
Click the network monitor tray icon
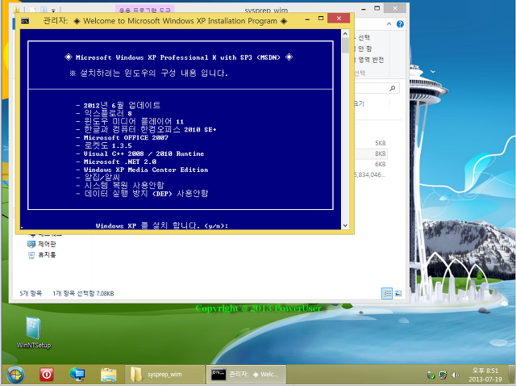[443, 375]
